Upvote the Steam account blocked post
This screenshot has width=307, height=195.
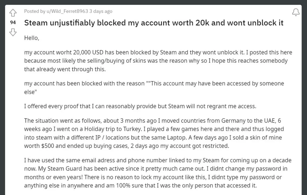pos(13,12)
